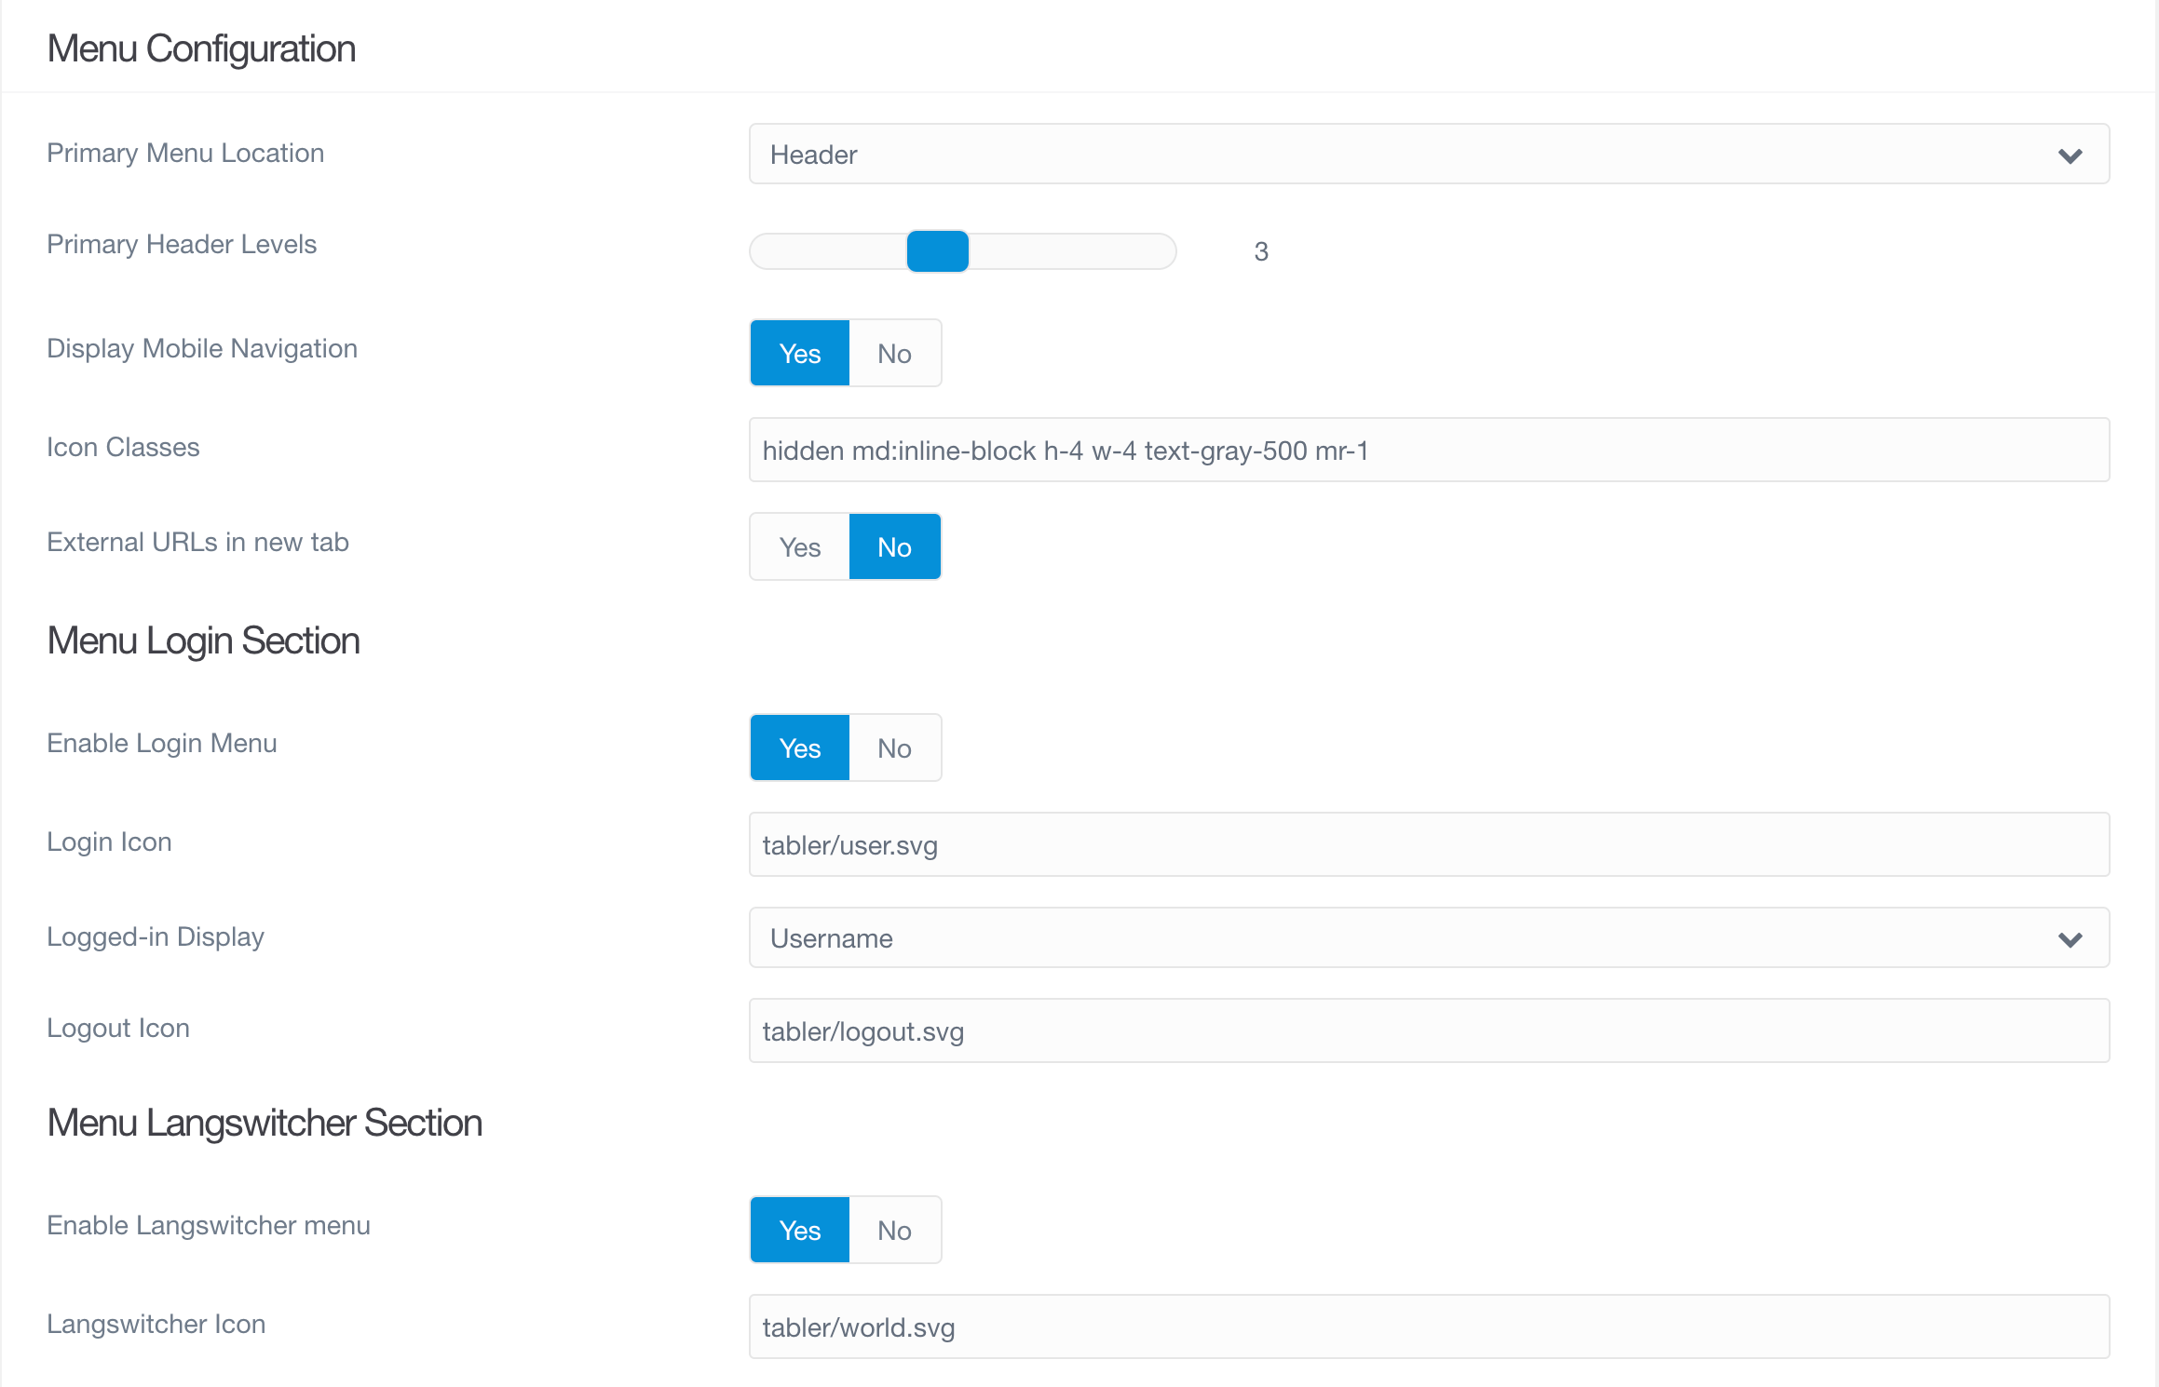Click the chevron arrow on Header dropdown

point(2070,155)
